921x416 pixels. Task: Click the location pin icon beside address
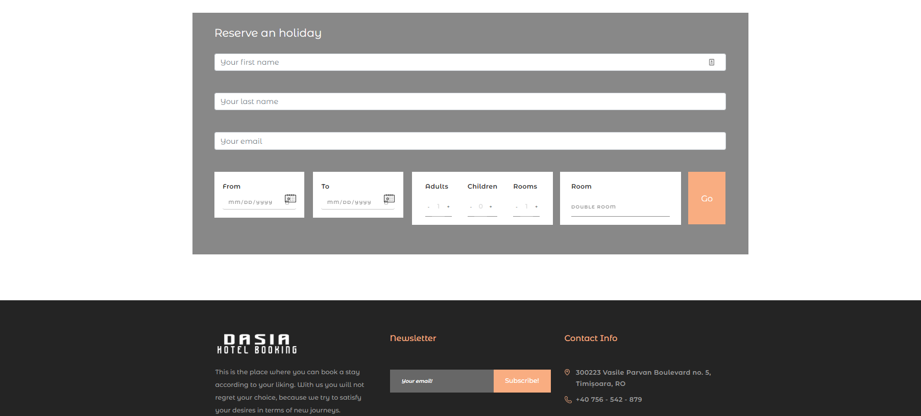point(567,373)
